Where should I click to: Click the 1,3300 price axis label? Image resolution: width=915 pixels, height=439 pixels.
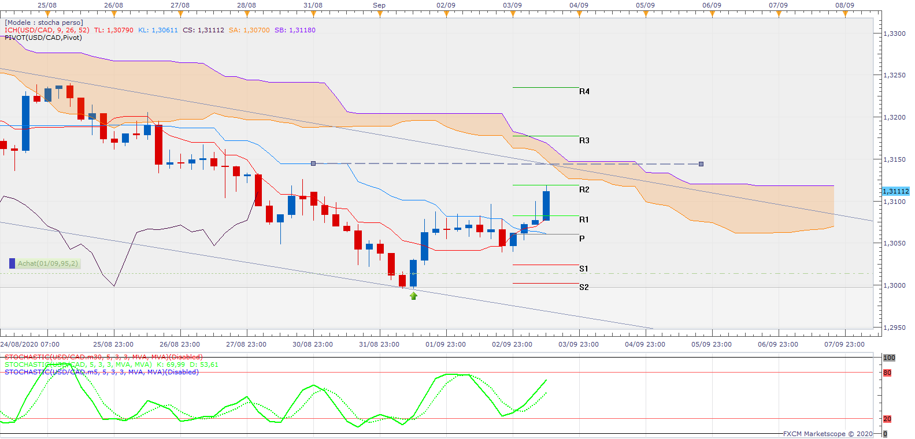895,34
